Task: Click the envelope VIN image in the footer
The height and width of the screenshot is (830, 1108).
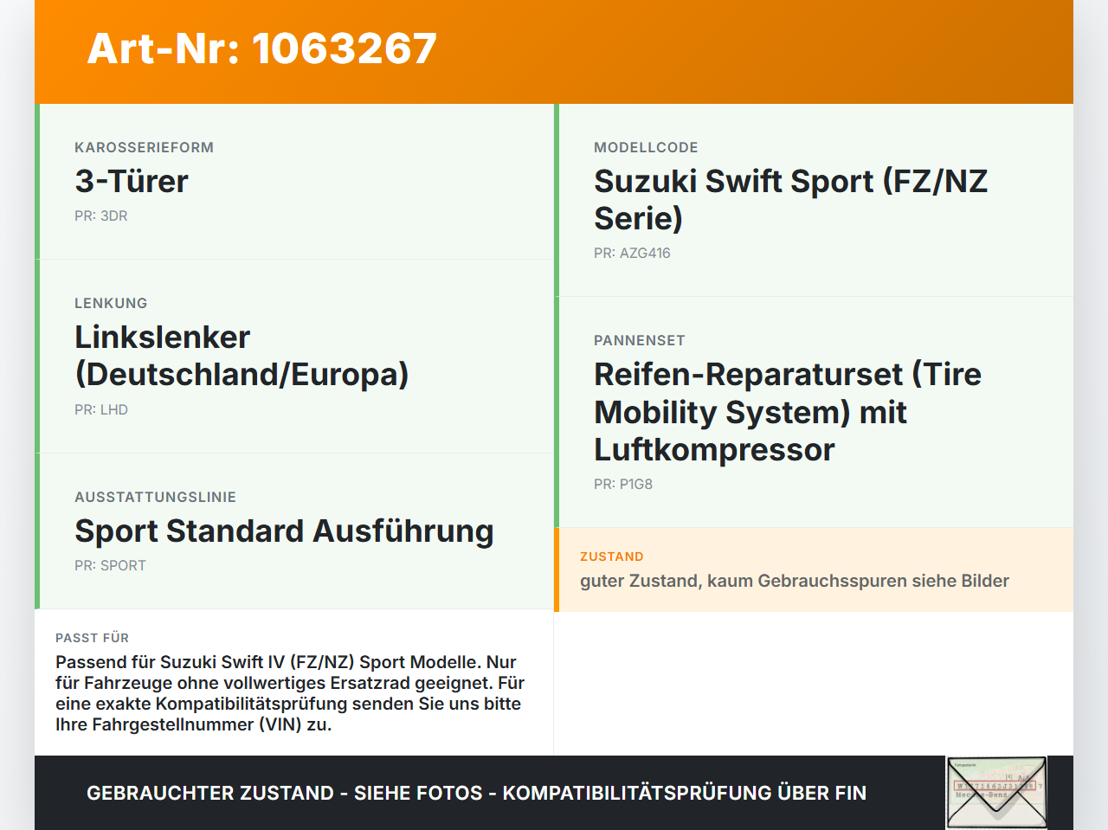Action: pos(996,793)
